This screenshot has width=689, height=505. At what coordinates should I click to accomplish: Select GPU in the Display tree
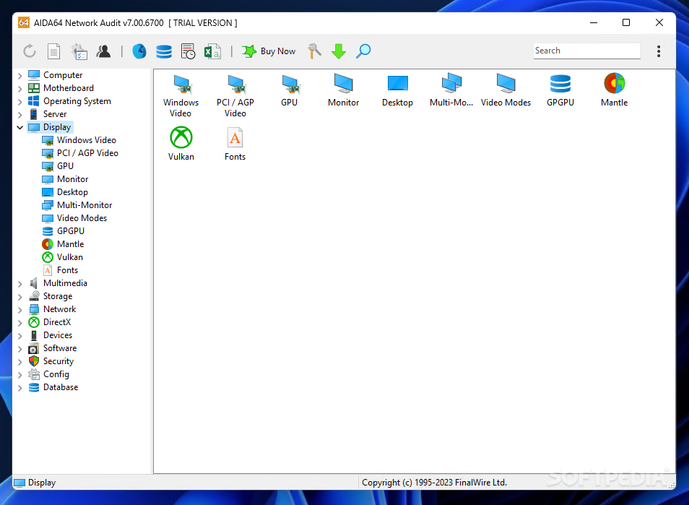click(x=58, y=166)
